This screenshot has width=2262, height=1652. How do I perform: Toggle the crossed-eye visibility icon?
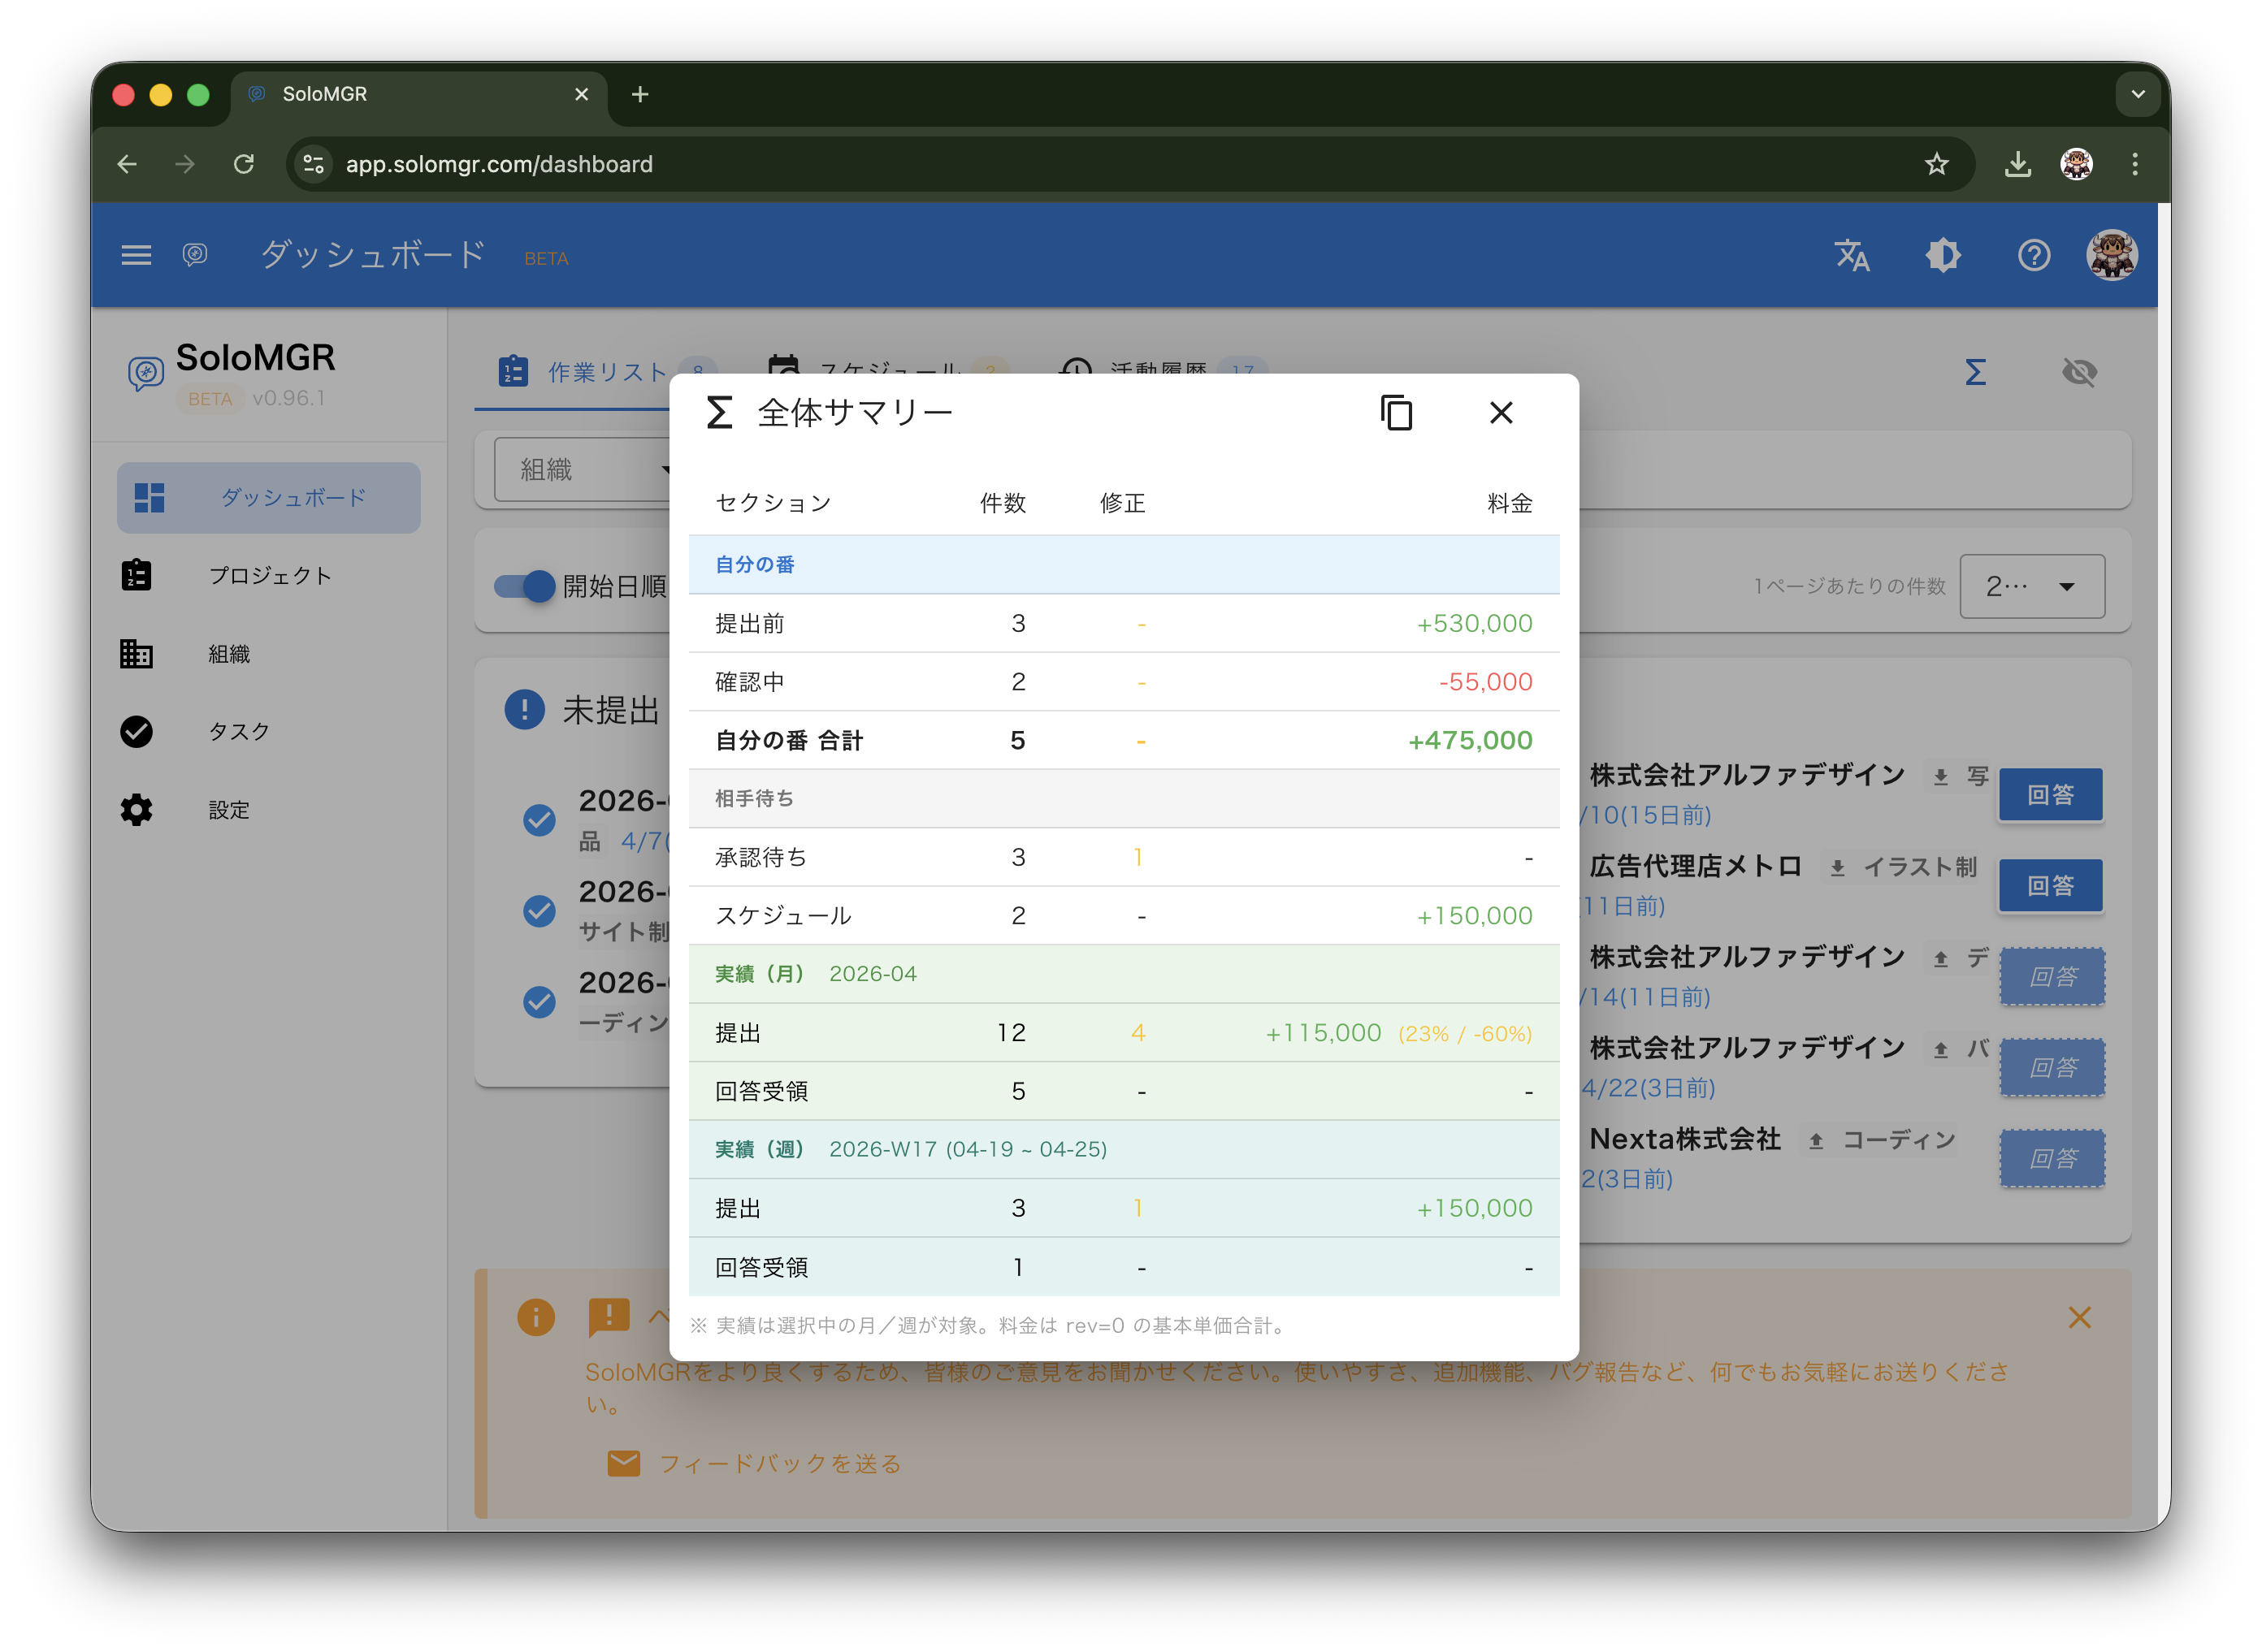[x=2079, y=373]
